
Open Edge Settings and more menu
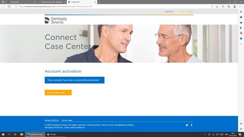click(x=241, y=6)
